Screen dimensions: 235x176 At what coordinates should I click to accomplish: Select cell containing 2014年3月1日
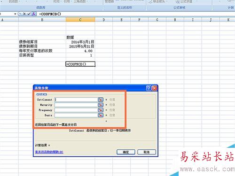point(80,42)
